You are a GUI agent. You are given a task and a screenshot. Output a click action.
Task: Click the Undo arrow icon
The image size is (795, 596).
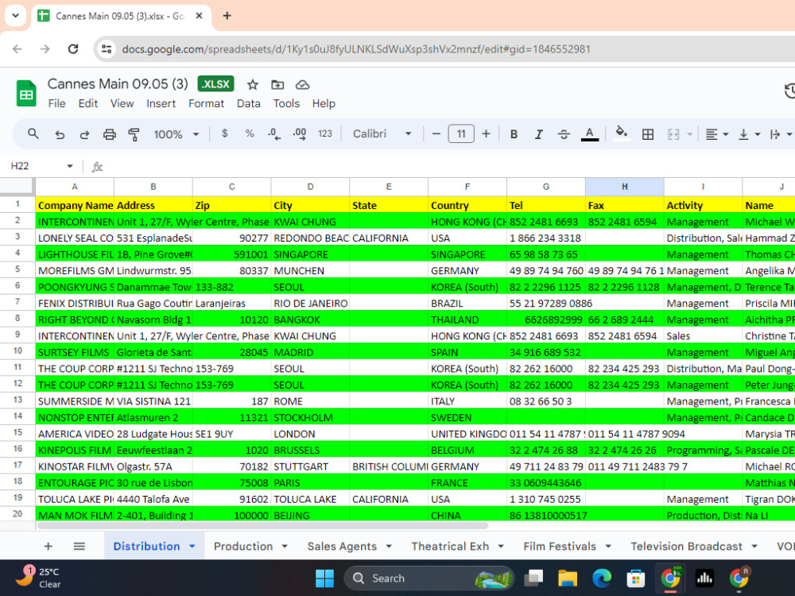[x=60, y=134]
